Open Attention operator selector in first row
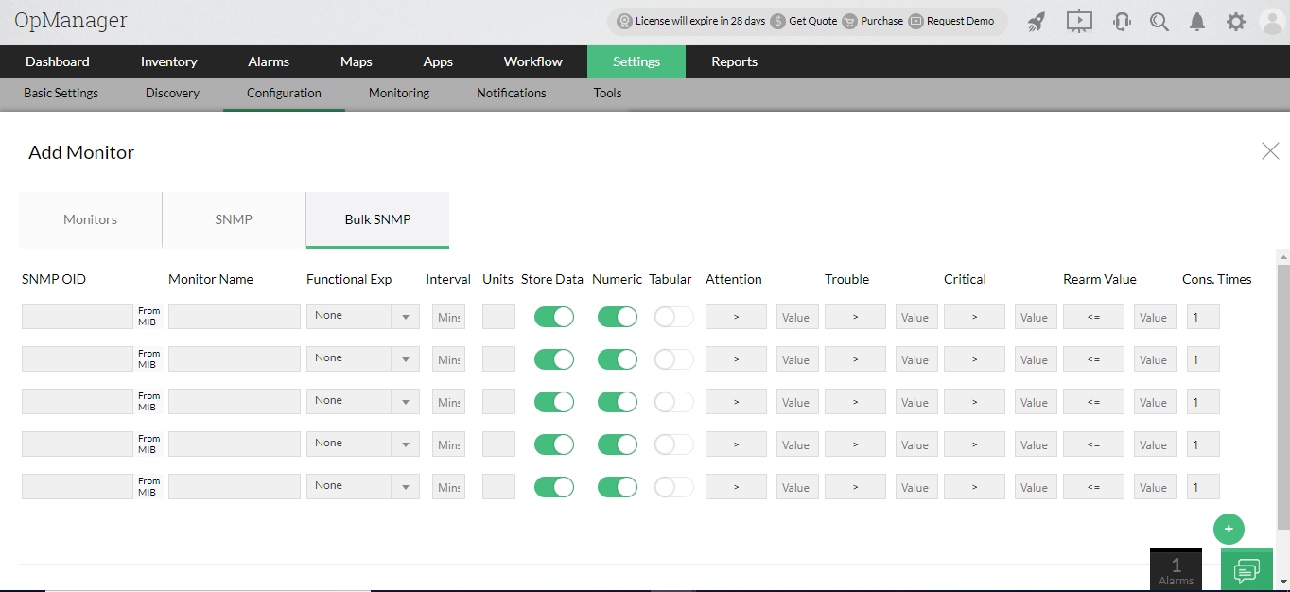This screenshot has width=1290, height=592. coord(736,316)
